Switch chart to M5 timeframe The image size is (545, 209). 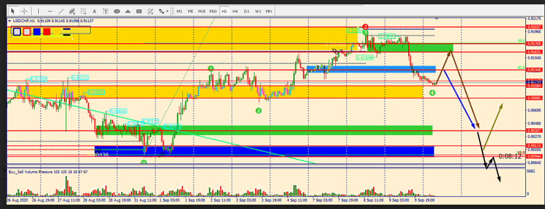point(191,11)
